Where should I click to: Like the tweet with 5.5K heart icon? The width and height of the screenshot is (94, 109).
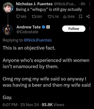(x=53, y=17)
